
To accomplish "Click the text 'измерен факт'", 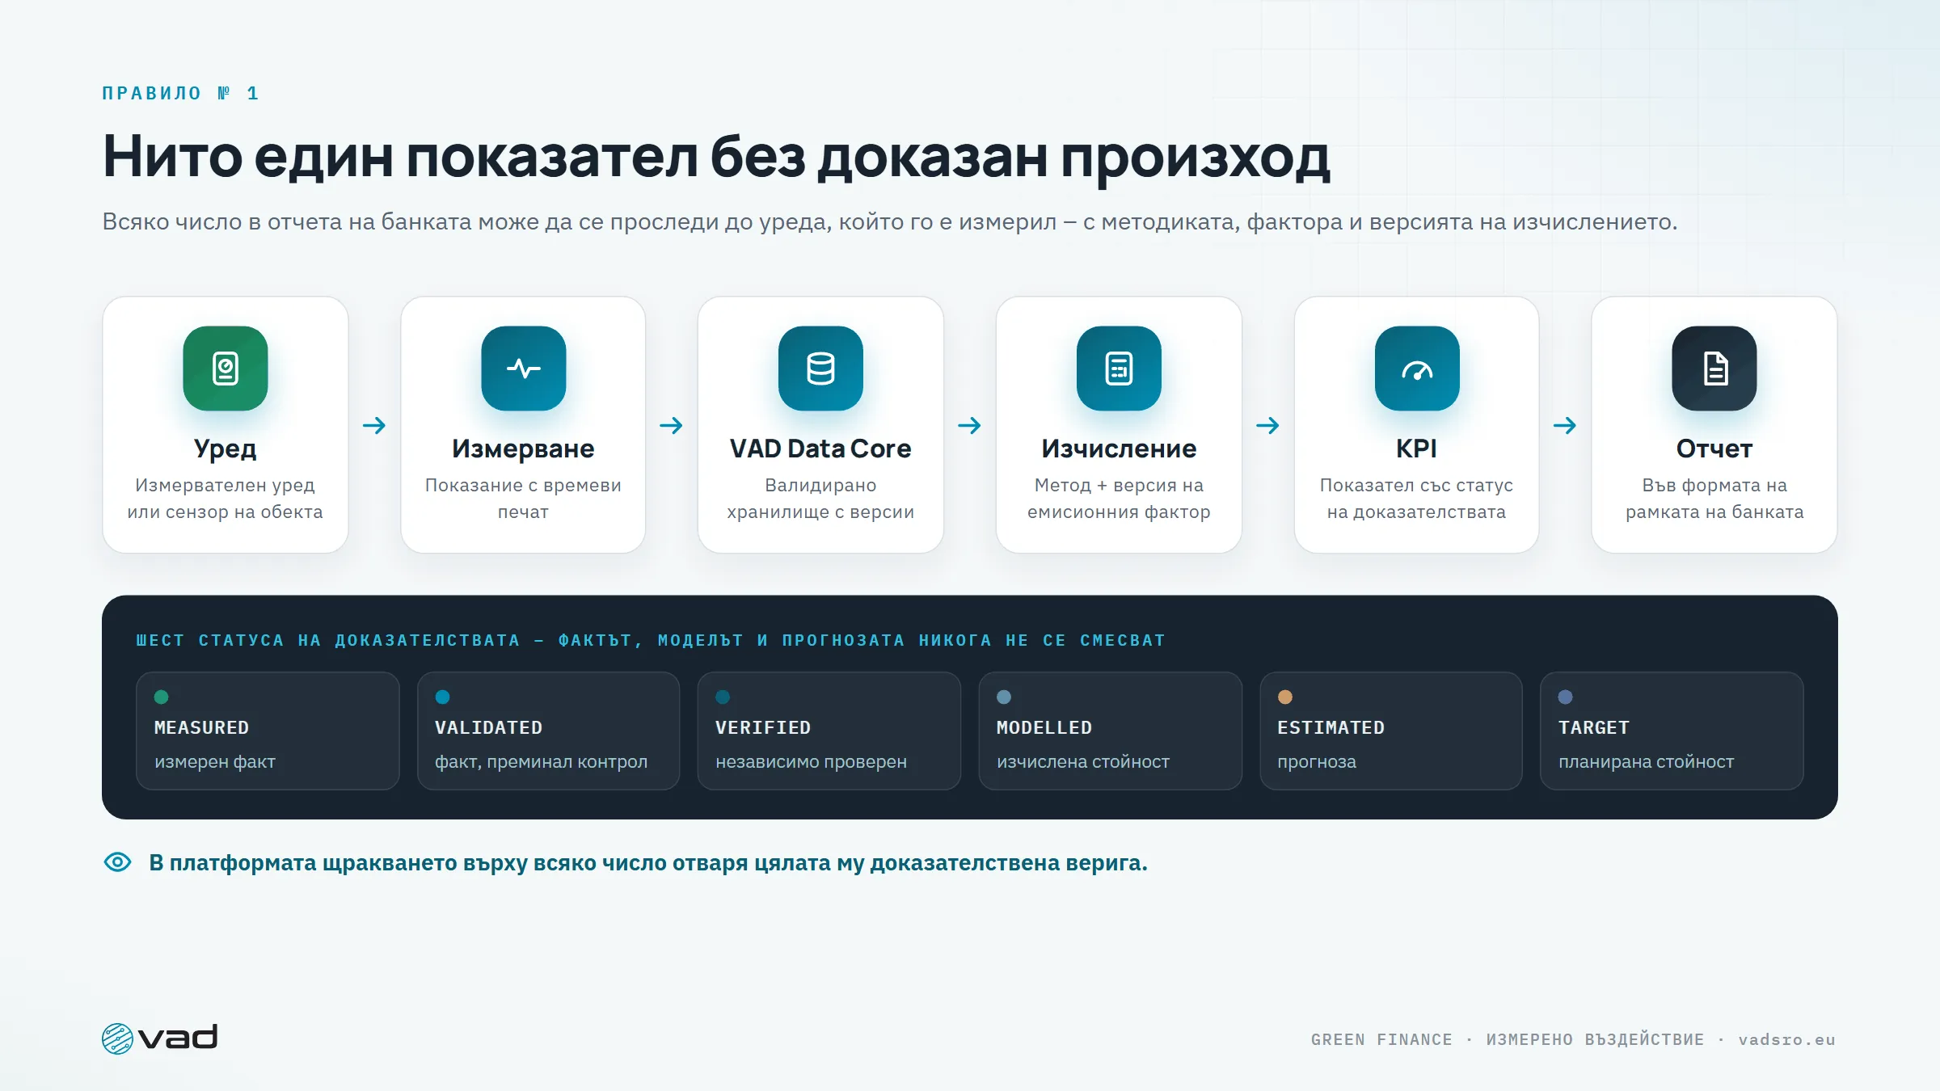I will [x=215, y=762].
